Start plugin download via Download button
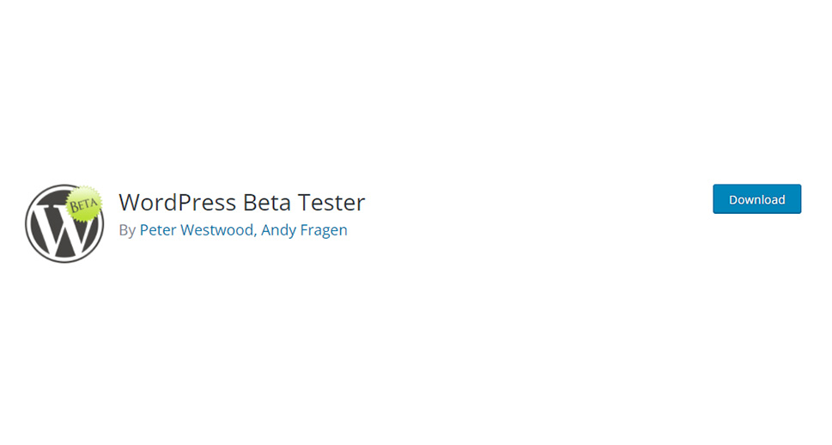 (x=756, y=199)
